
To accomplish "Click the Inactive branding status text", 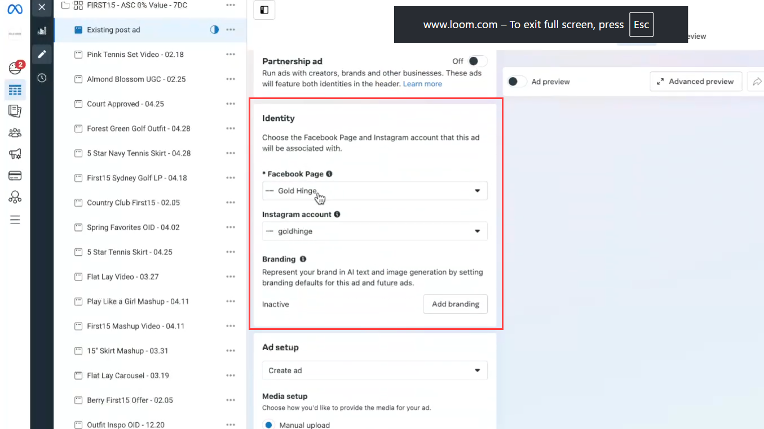I will [x=276, y=305].
